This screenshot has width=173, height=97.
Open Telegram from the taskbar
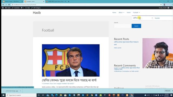point(83,95)
